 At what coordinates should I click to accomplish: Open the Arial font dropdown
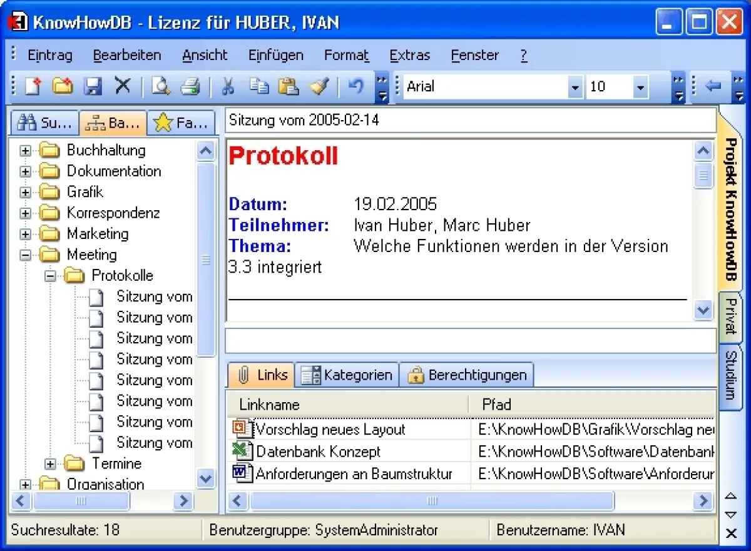(x=575, y=88)
